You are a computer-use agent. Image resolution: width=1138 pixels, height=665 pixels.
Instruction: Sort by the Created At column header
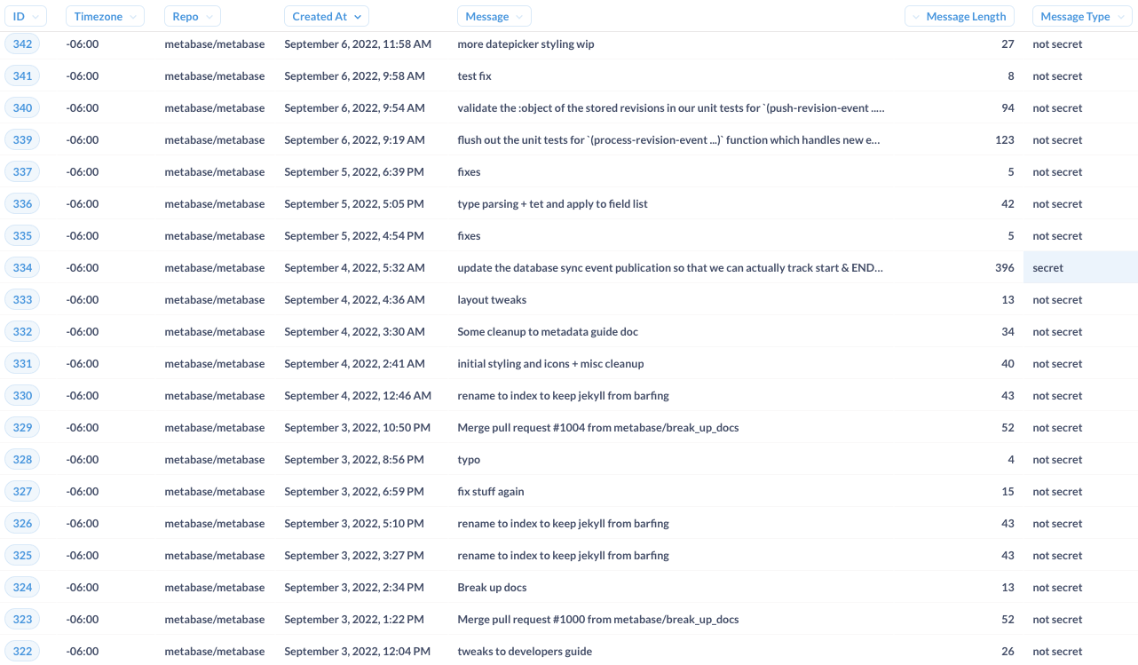[x=327, y=16]
